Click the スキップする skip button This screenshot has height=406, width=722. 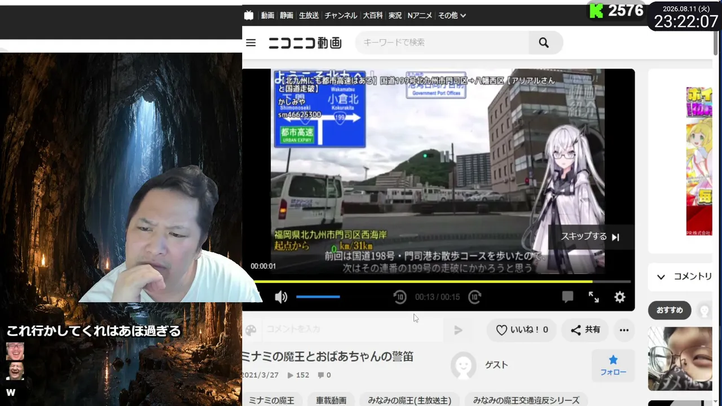(x=591, y=237)
